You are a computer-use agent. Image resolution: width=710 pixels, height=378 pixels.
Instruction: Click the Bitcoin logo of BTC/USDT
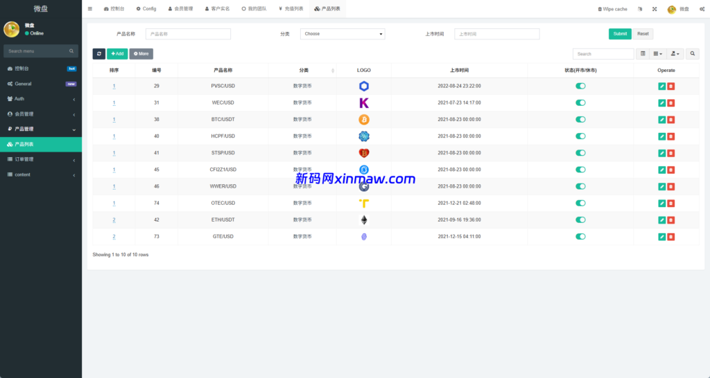pos(363,119)
